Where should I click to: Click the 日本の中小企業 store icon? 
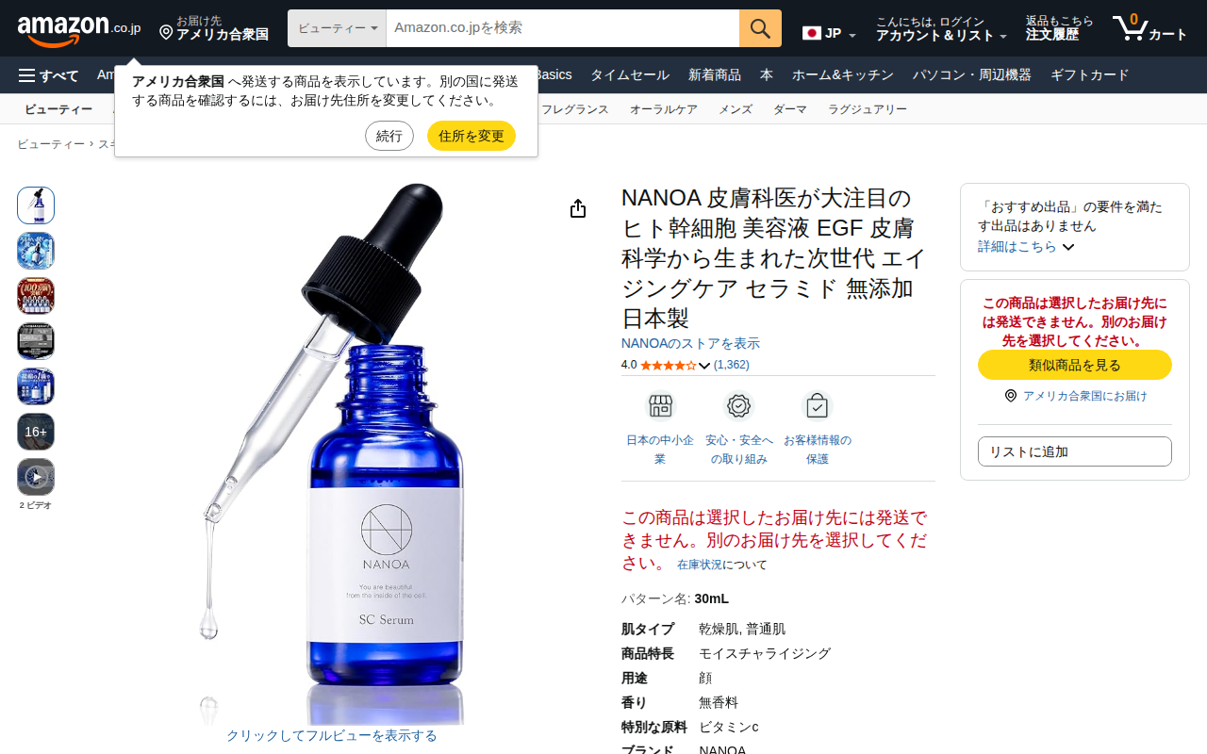(x=660, y=406)
